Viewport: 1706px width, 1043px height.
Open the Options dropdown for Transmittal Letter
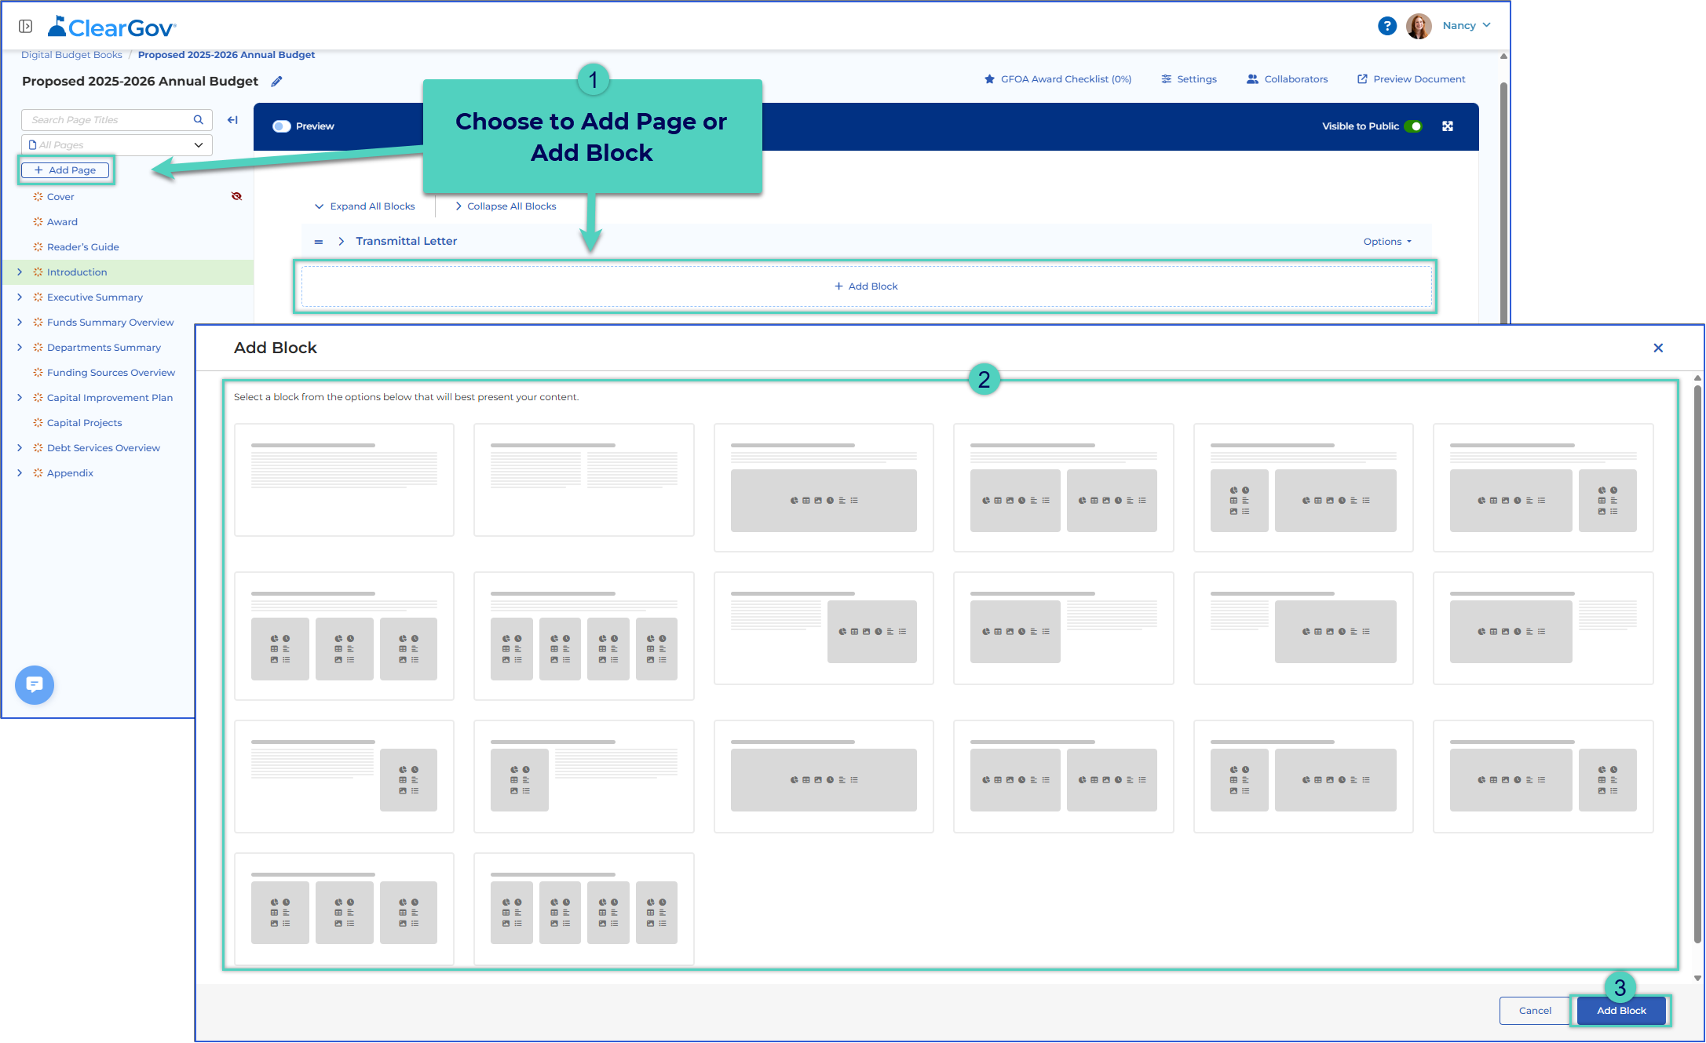click(x=1387, y=242)
